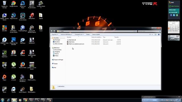Viewport: 182px width, 102px height.
Task: Click the Crack address bar path
Action: click(x=62, y=31)
